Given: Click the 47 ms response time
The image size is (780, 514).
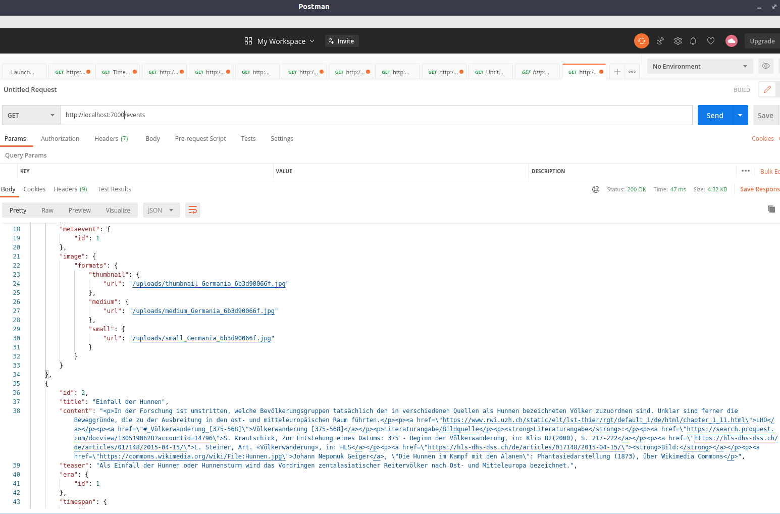Looking at the screenshot, I should tap(678, 189).
